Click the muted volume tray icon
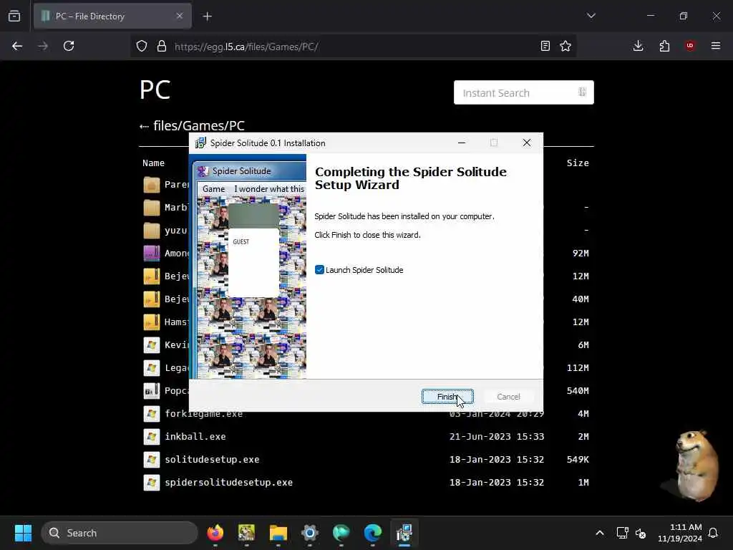This screenshot has height=550, width=733. click(x=641, y=533)
